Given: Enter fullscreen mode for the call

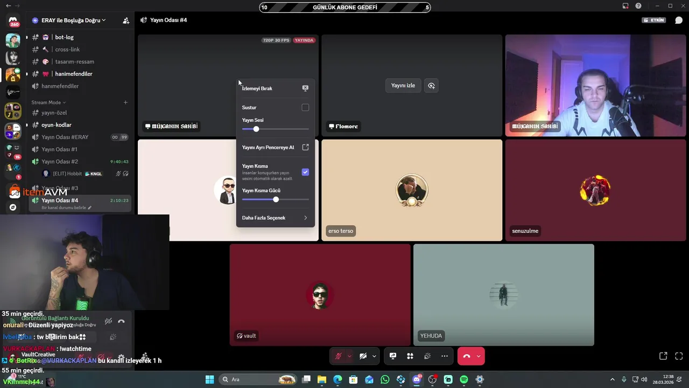Looking at the screenshot, I should click(x=679, y=356).
